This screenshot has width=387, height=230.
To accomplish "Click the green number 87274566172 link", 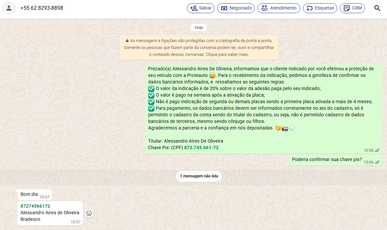I will coord(35,206).
